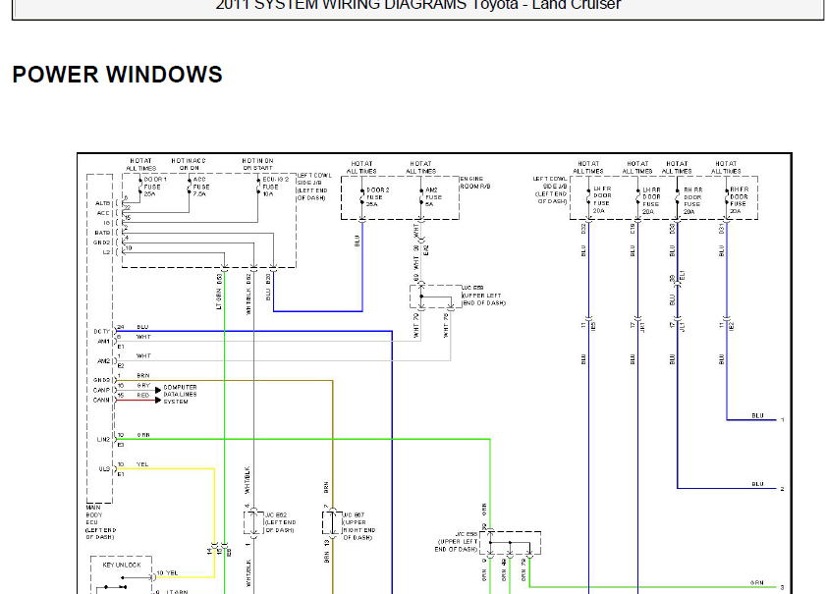Select the 'J/C E62' connector label
The width and height of the screenshot is (826, 594).
point(276,515)
